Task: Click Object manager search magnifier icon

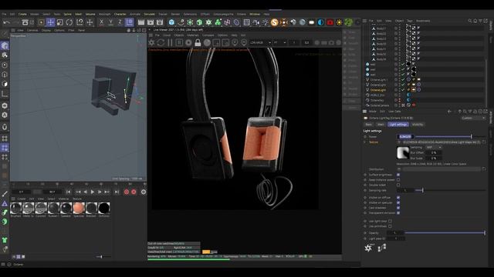Action: click(x=470, y=21)
